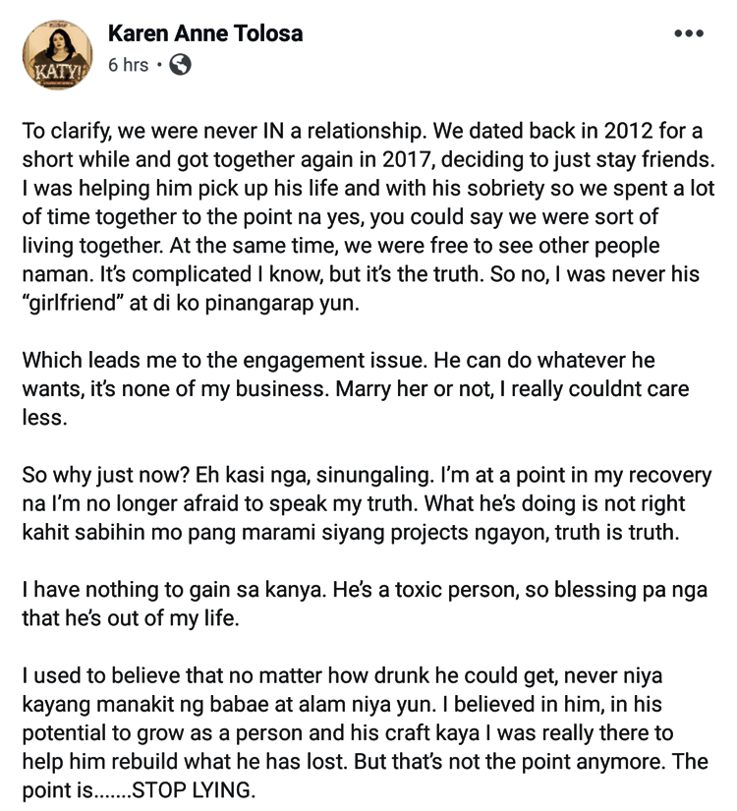Screen dimensions: 737x811
Task: Click the paragraph starting 'To clarify'
Action: (x=368, y=216)
